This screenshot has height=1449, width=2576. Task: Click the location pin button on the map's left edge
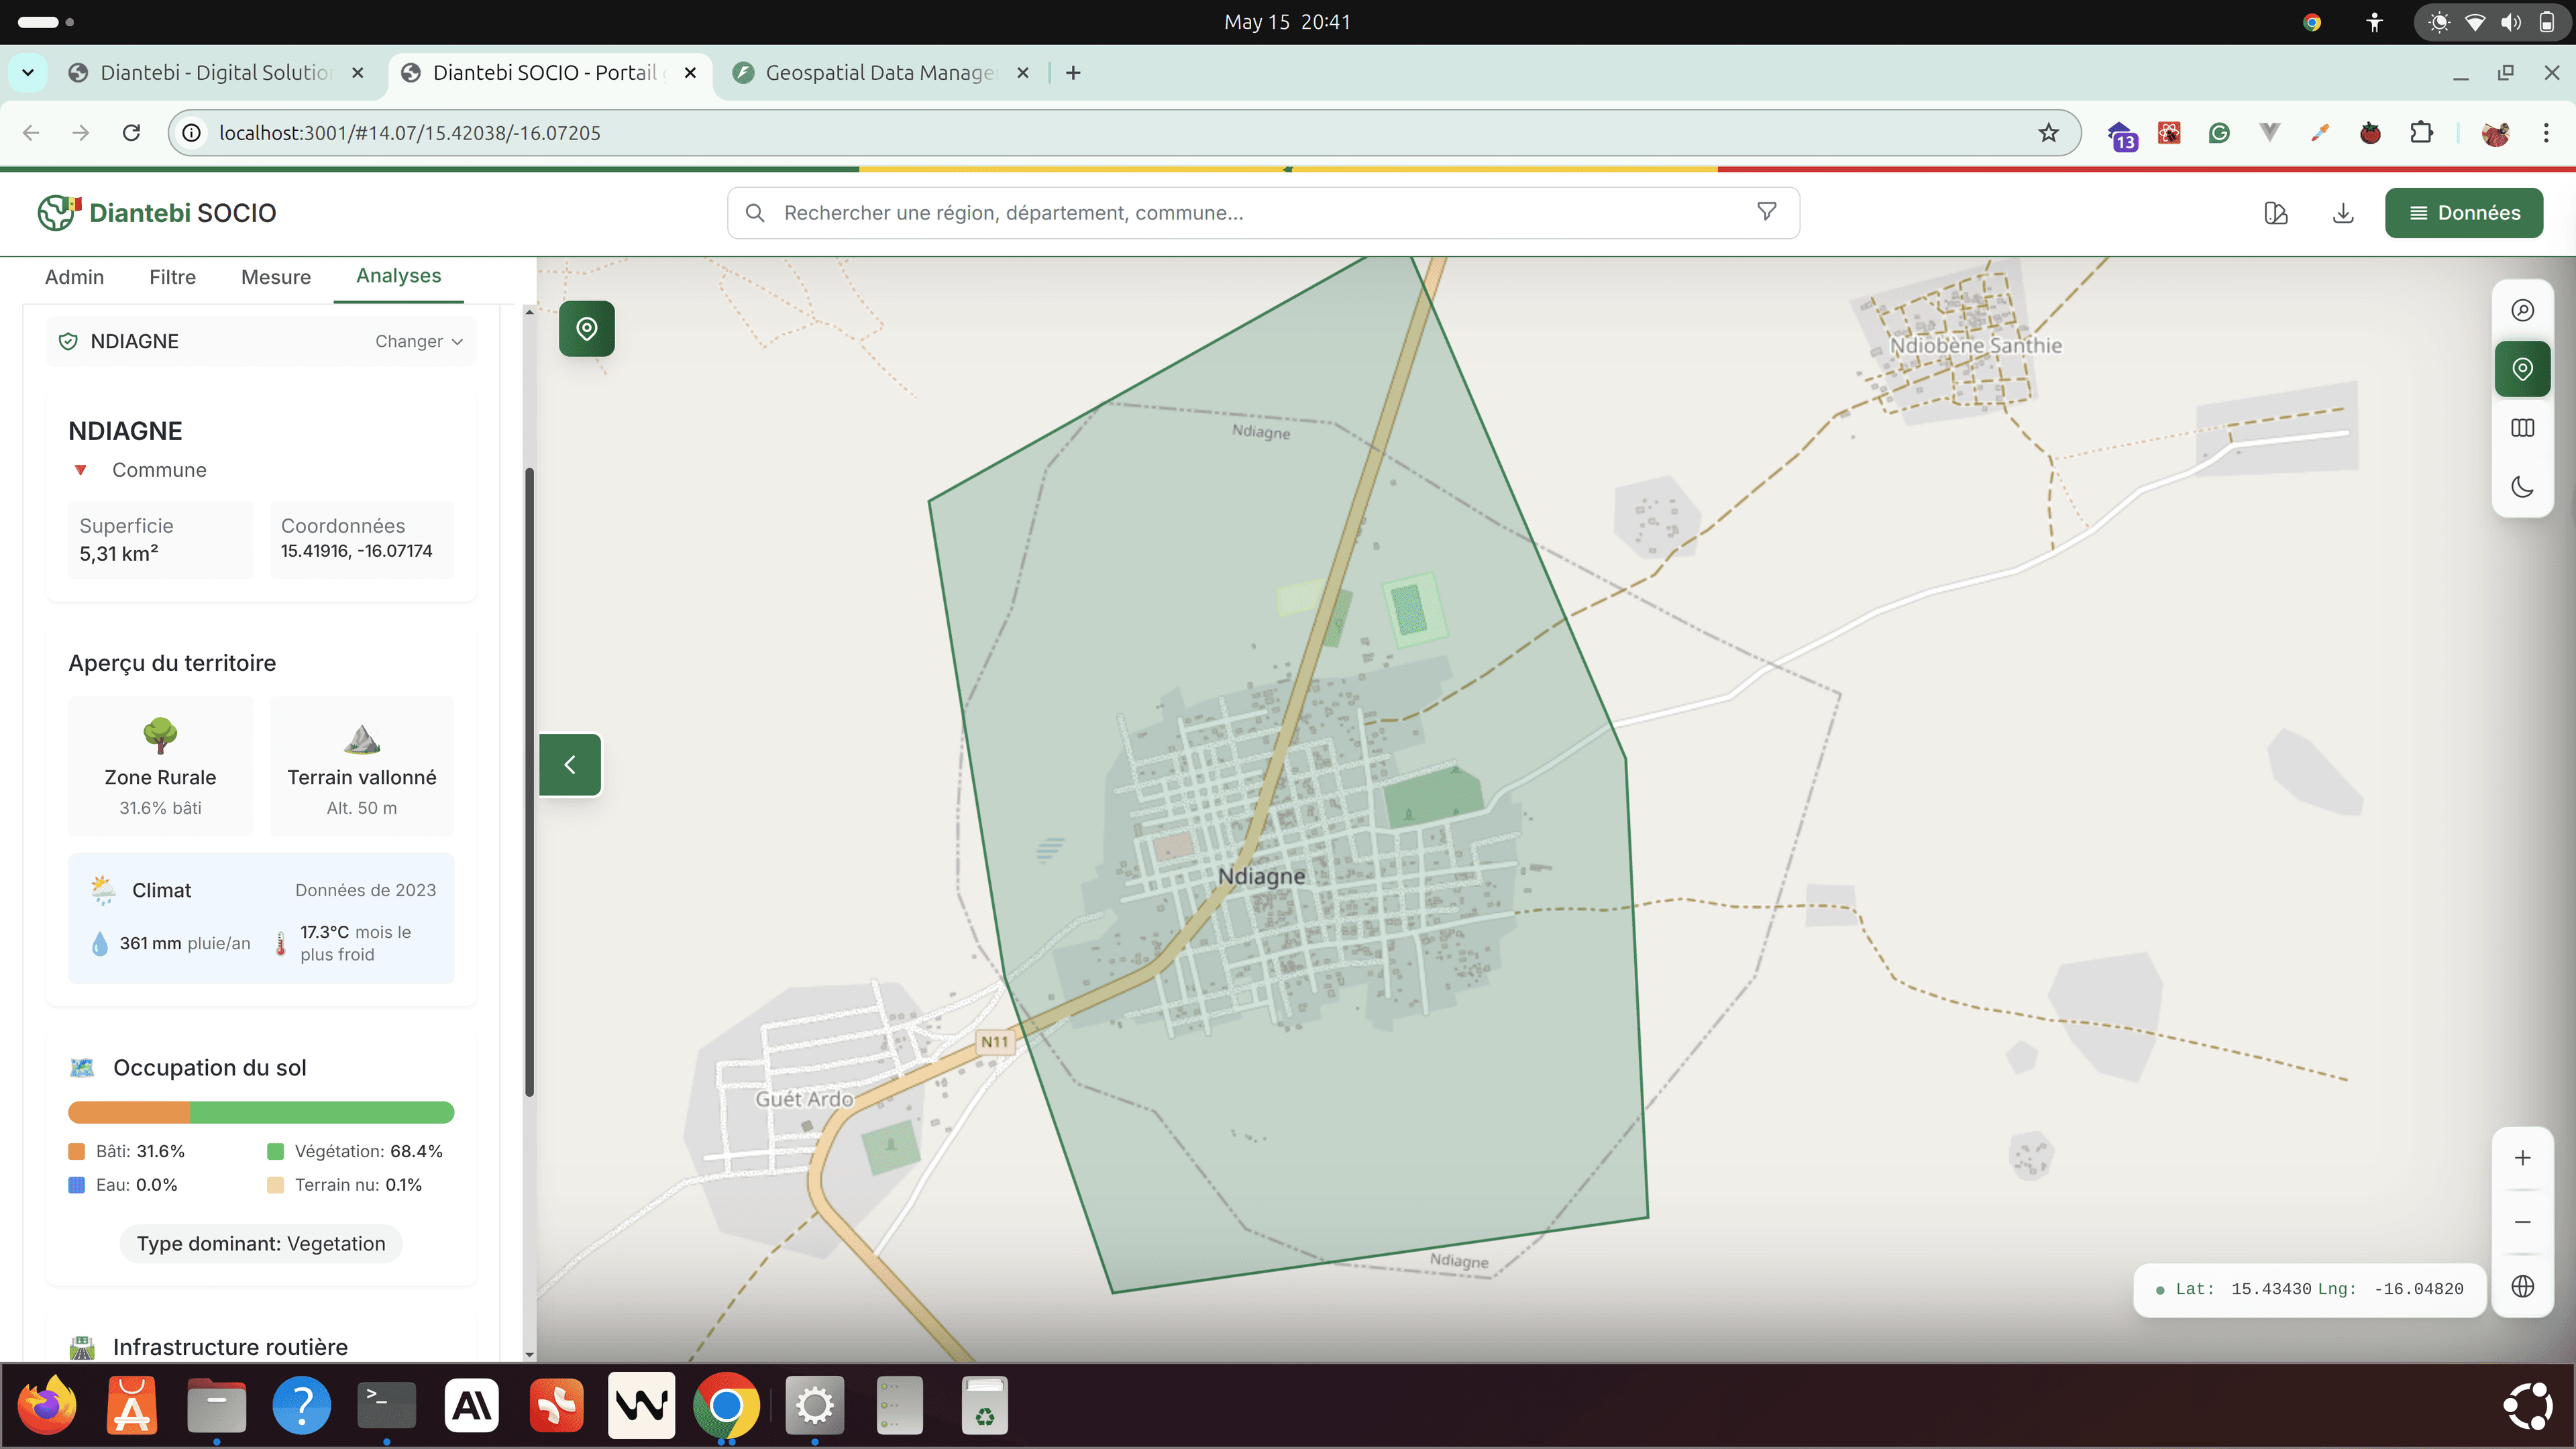tap(586, 328)
